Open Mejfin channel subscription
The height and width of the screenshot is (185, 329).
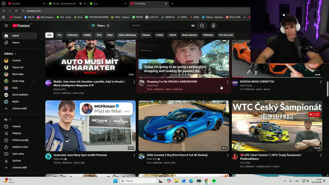[20, 101]
